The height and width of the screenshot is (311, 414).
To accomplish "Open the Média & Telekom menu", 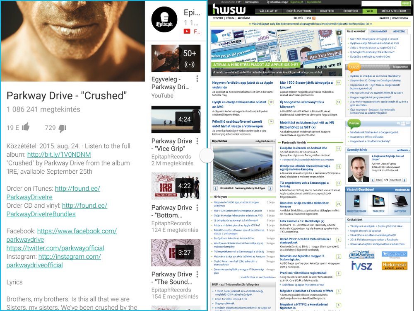I will click(x=394, y=11).
